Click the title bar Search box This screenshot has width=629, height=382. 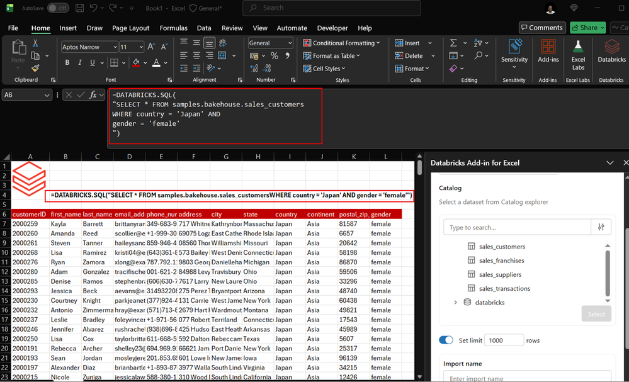pyautogui.click(x=331, y=8)
